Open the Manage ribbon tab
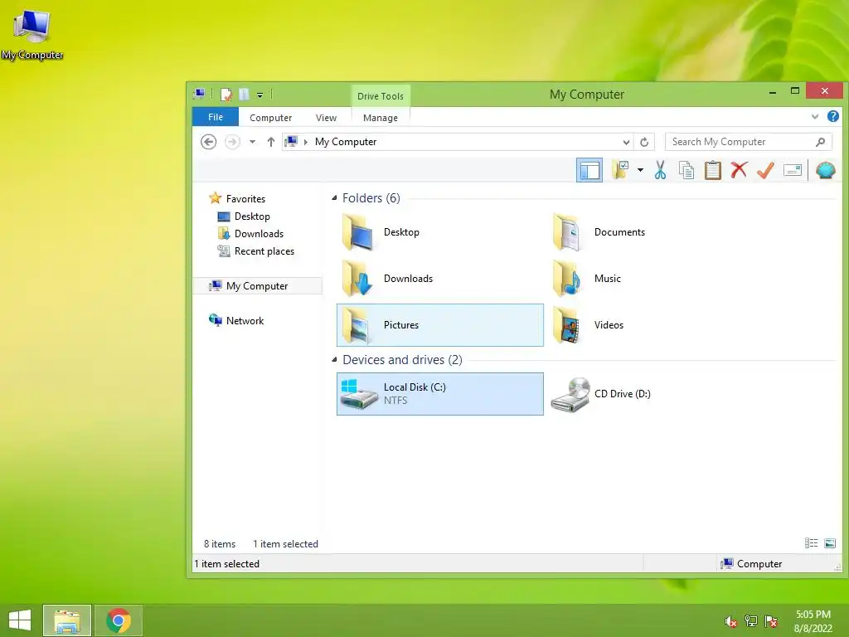 coord(380,118)
